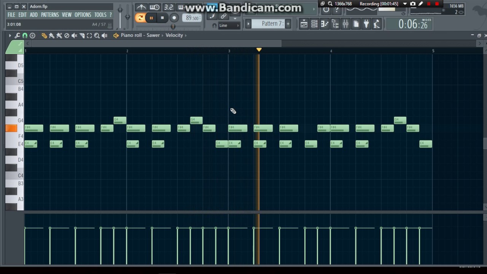
Task: Pick the Zoom magnifier tool
Action: [97, 35]
